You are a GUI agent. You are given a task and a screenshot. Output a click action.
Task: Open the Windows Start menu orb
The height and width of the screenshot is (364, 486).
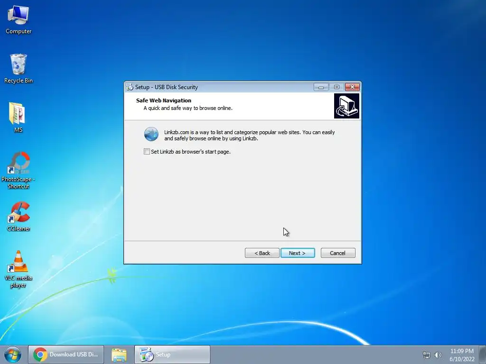pyautogui.click(x=13, y=355)
